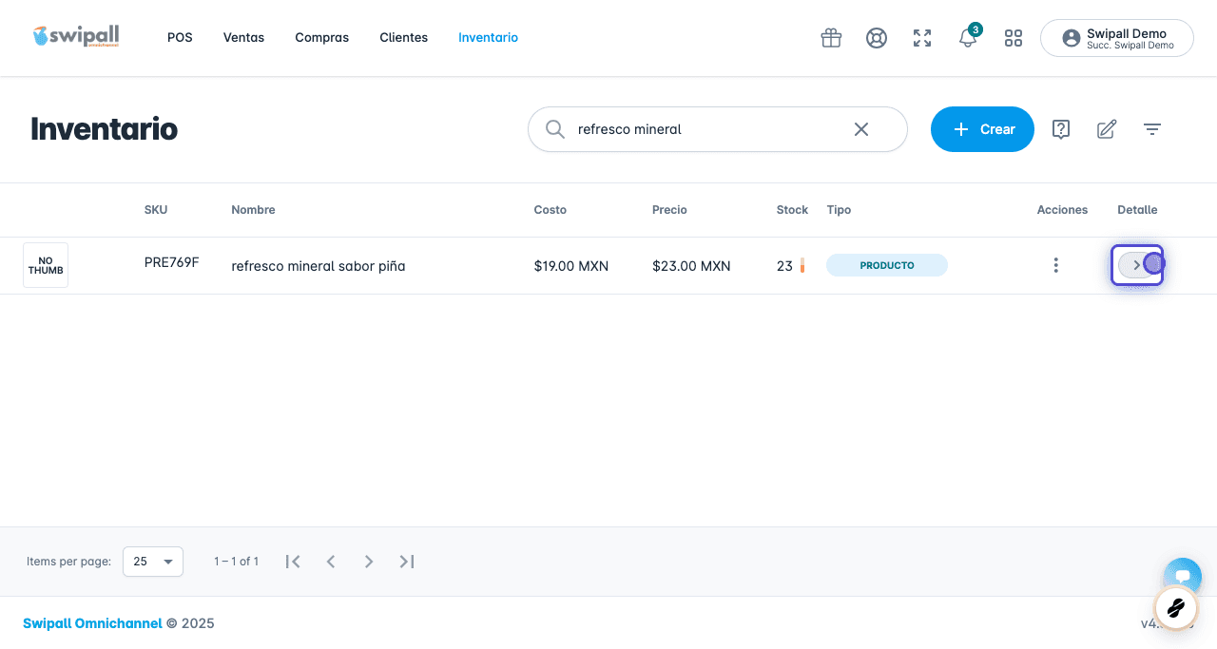The width and height of the screenshot is (1217, 649).
Task: Open the help question bubble icon
Action: [1061, 129]
